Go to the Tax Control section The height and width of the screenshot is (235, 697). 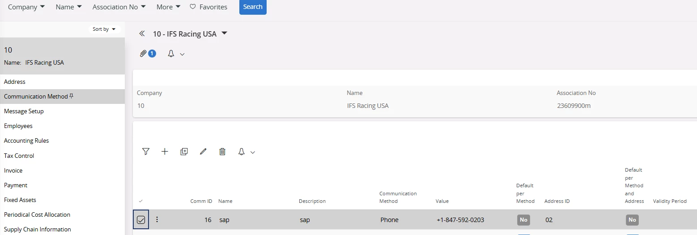tap(19, 156)
